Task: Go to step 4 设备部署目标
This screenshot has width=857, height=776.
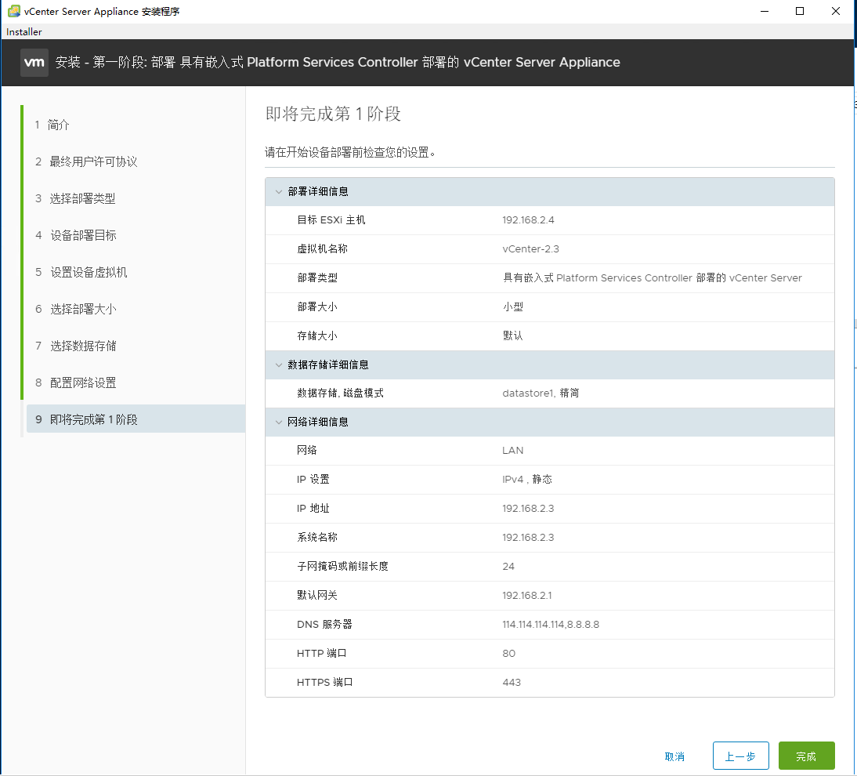Action: (x=76, y=236)
